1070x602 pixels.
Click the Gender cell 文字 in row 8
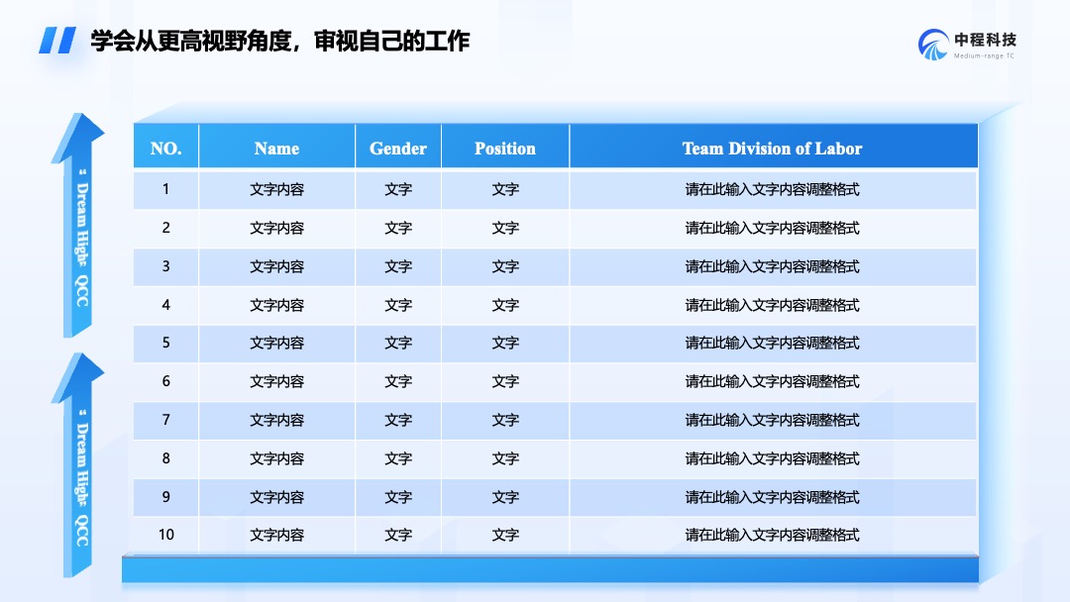398,458
